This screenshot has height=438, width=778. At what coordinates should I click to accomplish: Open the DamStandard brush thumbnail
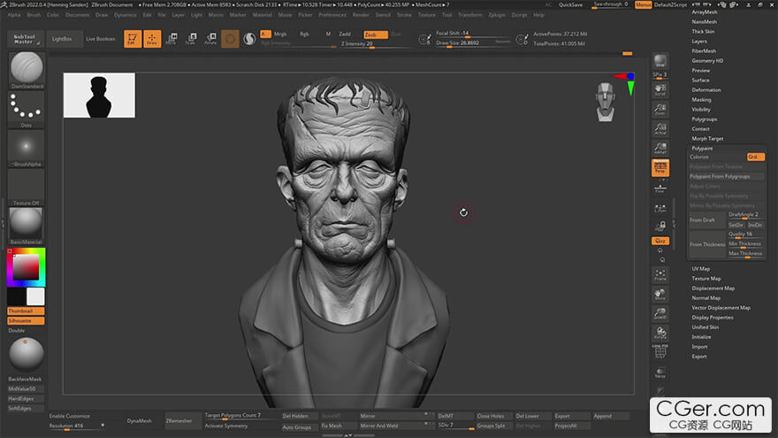(x=27, y=68)
